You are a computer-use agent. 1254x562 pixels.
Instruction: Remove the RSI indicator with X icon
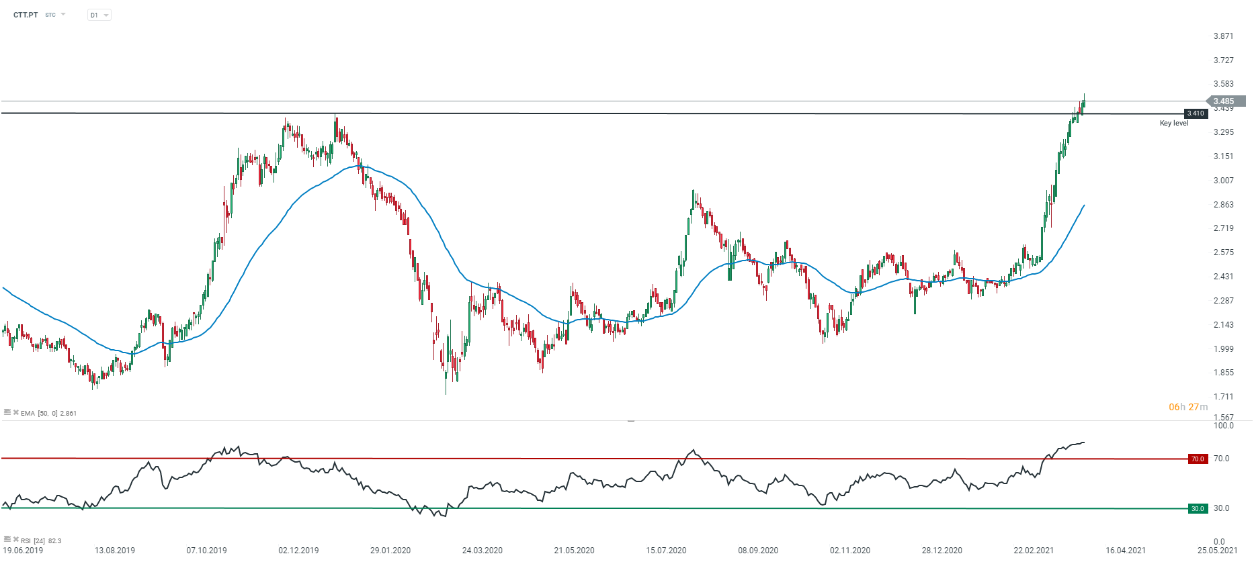point(16,539)
